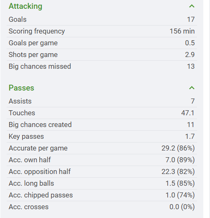The width and height of the screenshot is (210, 218).
Task: Select the Big chances missed row
Action: pos(102,66)
